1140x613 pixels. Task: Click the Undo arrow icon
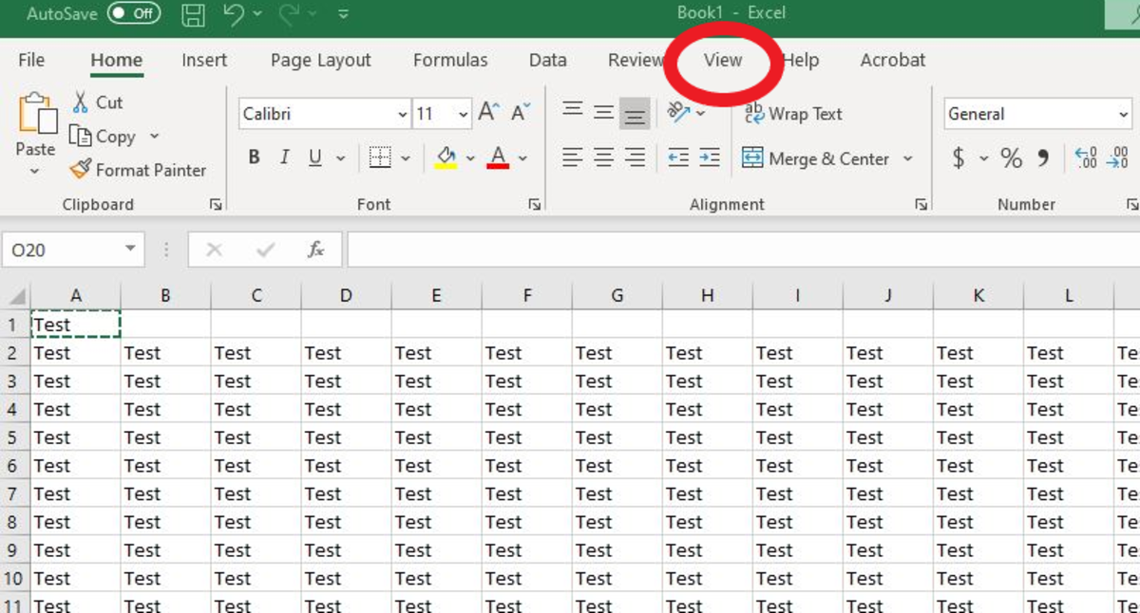[x=234, y=14]
